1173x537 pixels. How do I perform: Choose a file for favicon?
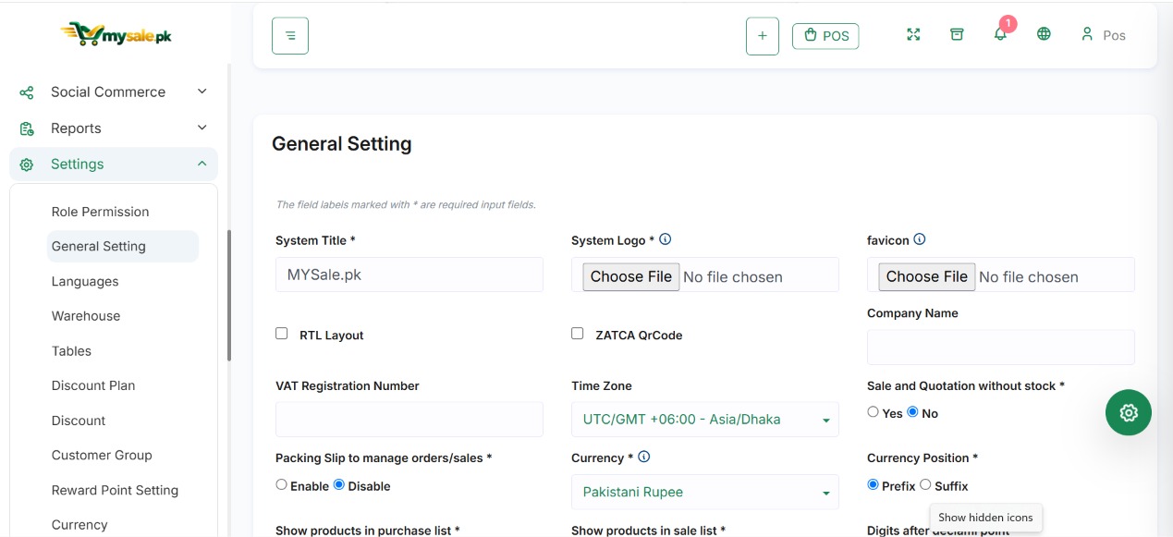927,276
